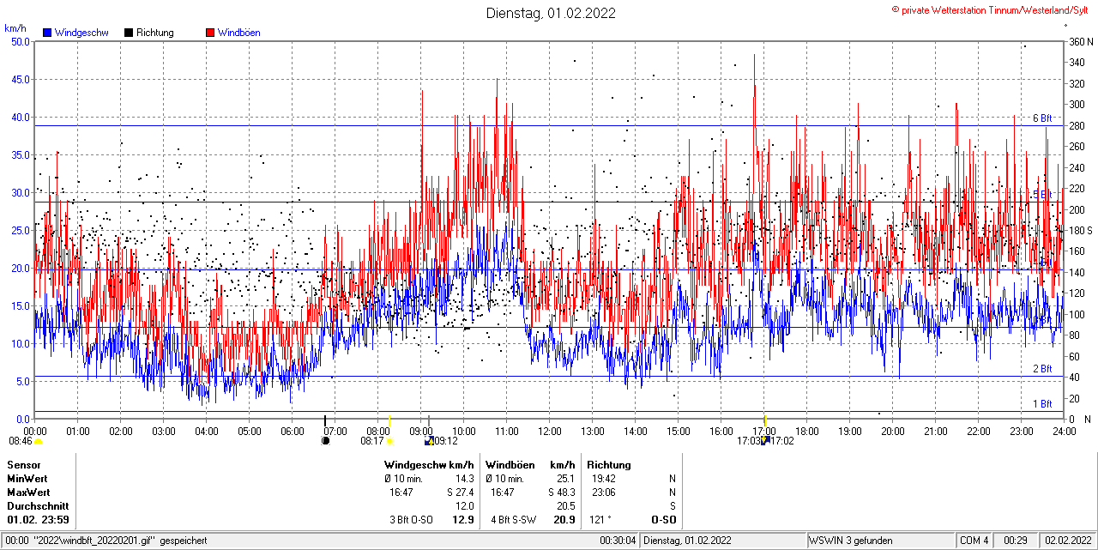Click the date title 'Dienstag, 01.02.2022'
Image resolution: width=1098 pixels, height=550 pixels.
551,13
